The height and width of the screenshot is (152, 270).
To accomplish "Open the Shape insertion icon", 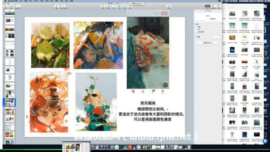I will [x=119, y=6].
